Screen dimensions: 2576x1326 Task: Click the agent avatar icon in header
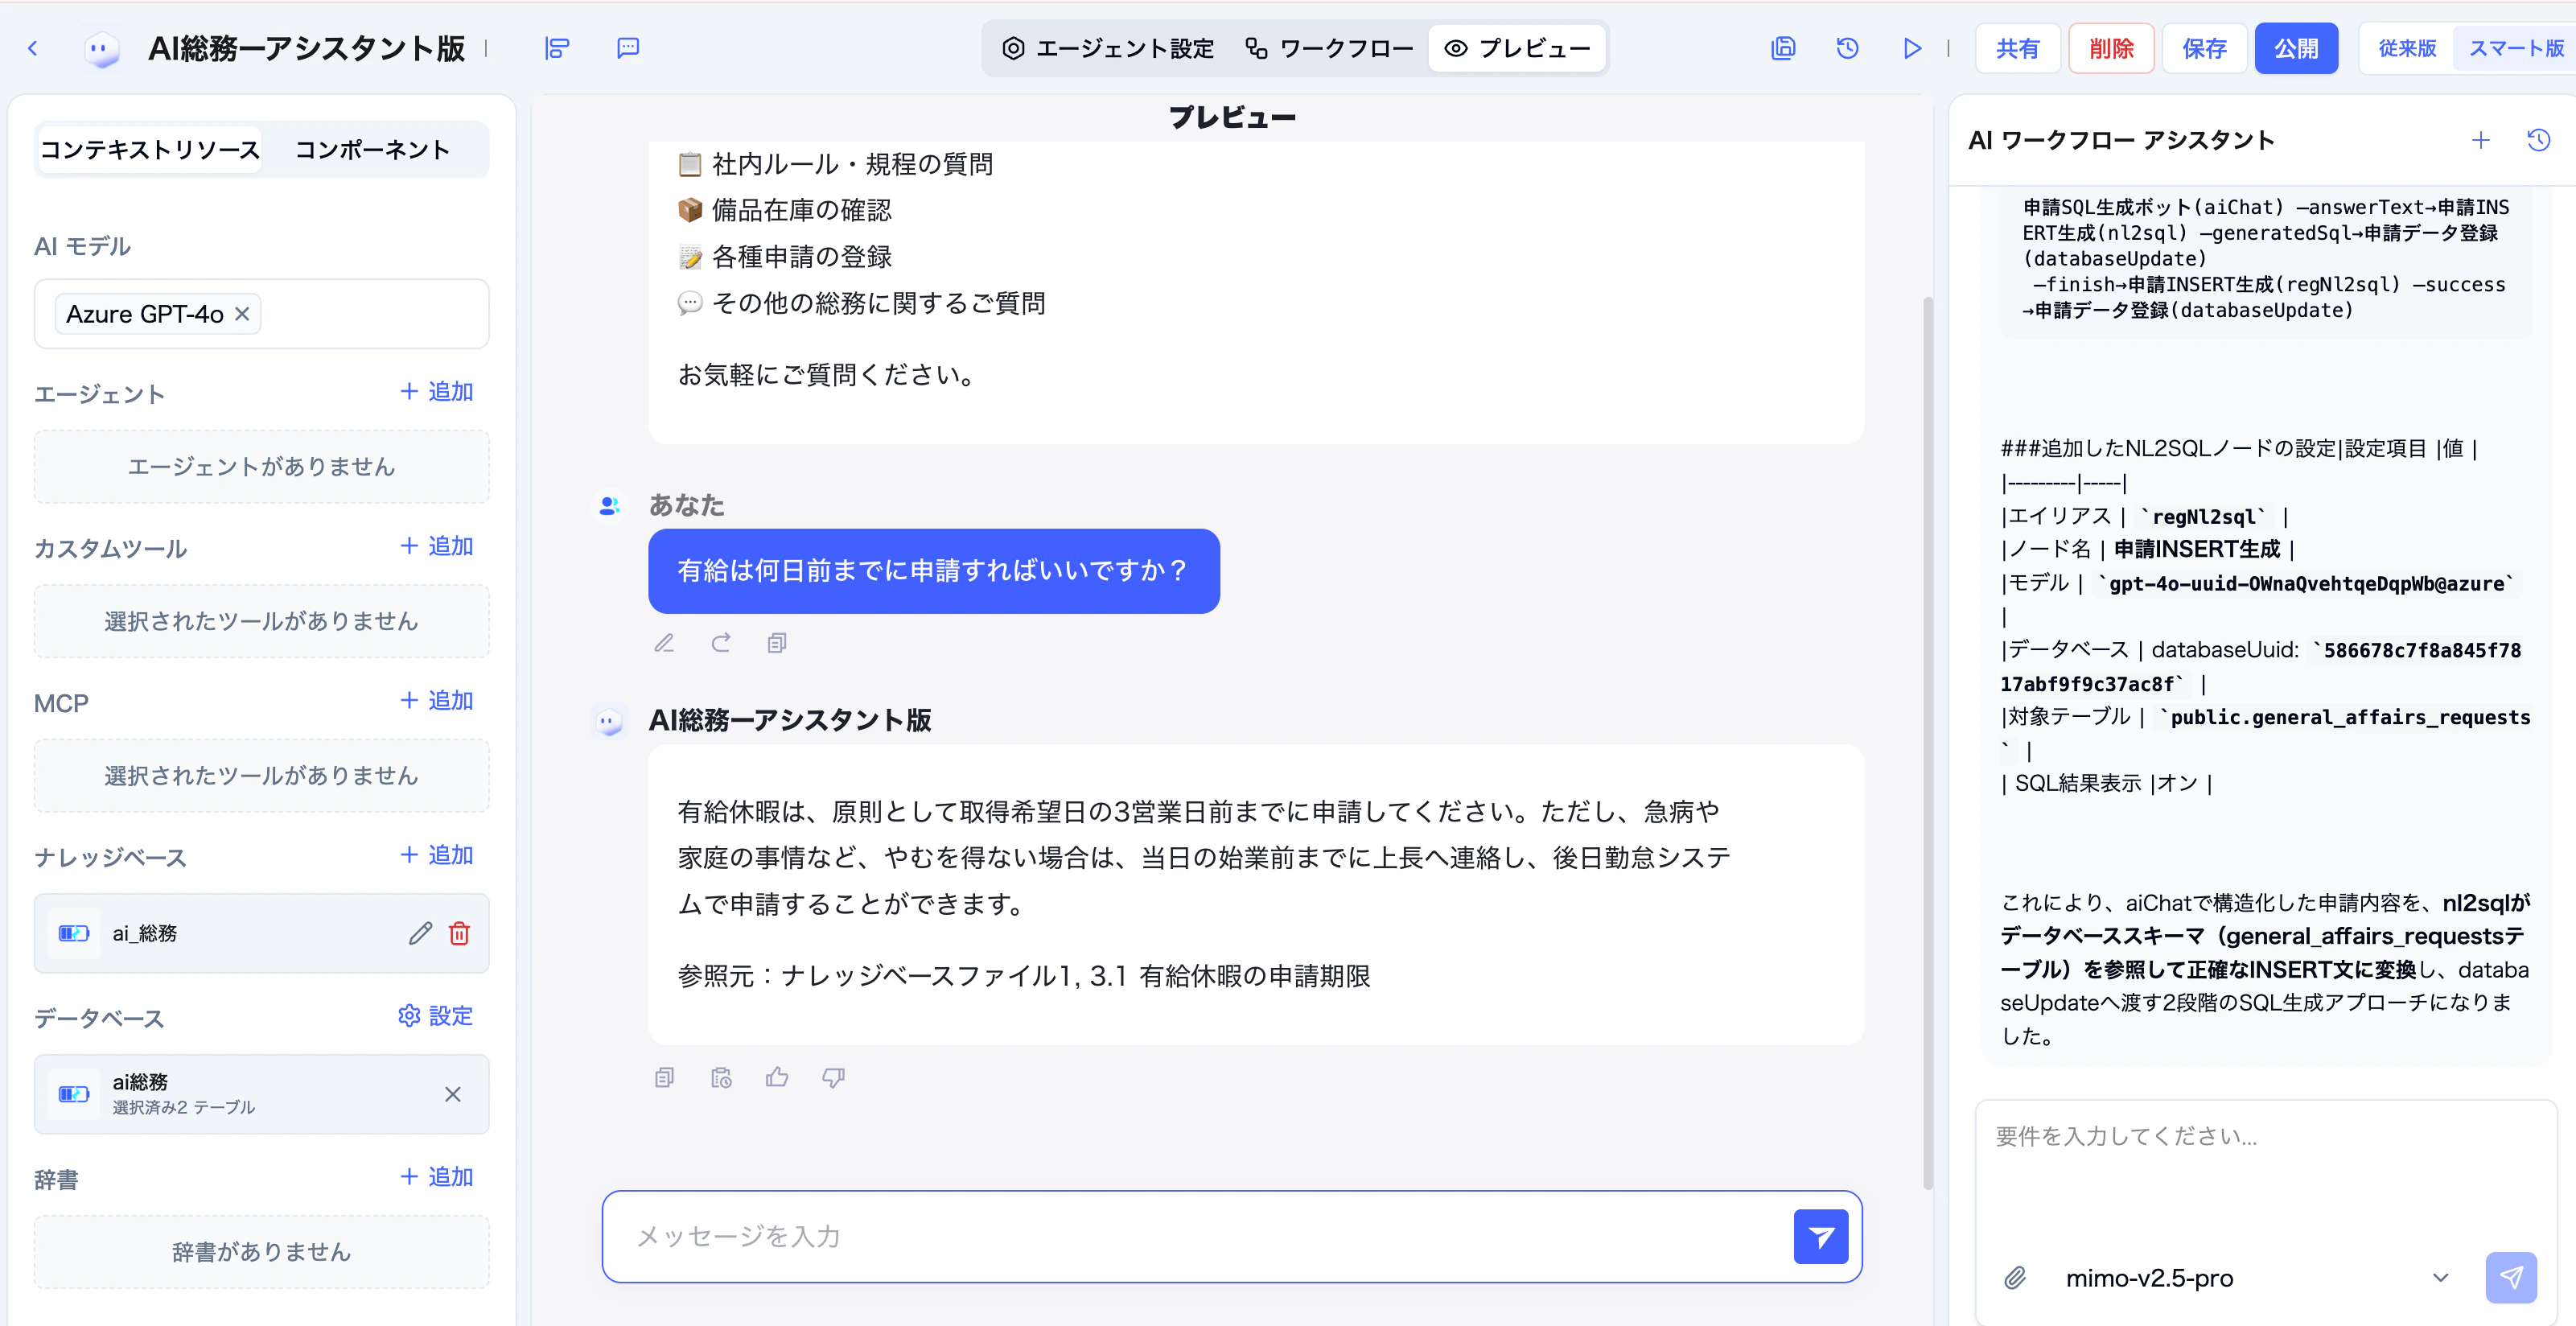tap(101, 48)
